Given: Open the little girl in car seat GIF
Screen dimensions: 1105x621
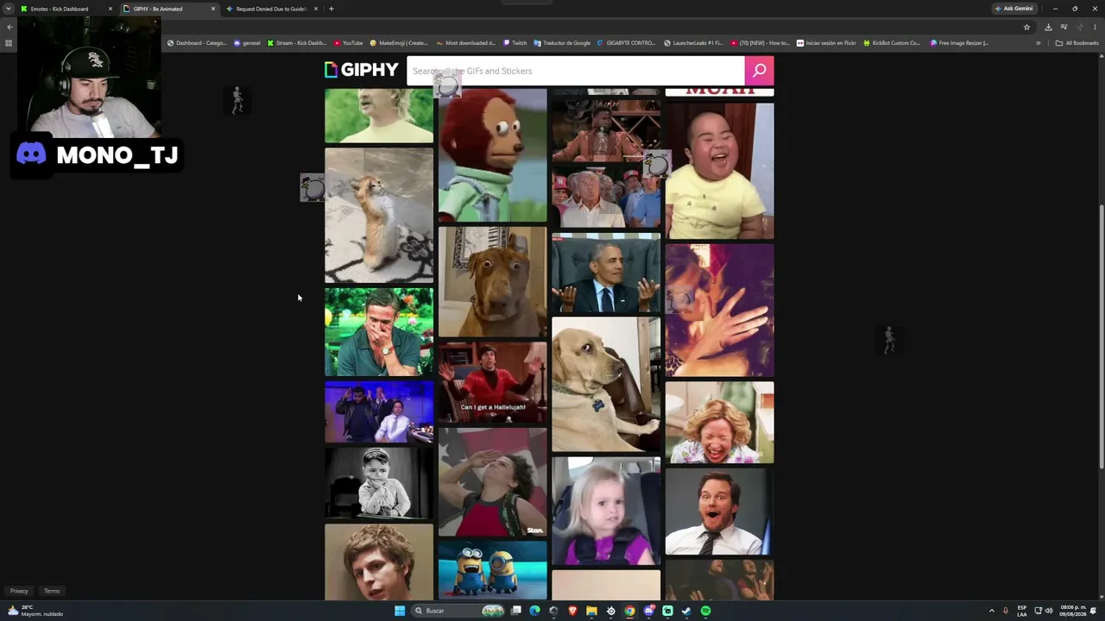Looking at the screenshot, I should point(606,511).
